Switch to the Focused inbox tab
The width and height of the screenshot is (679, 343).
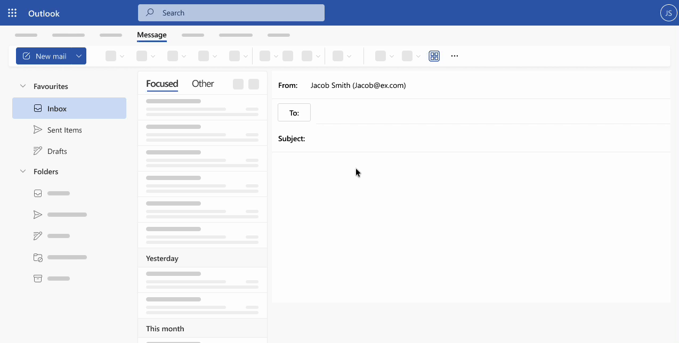pos(162,84)
